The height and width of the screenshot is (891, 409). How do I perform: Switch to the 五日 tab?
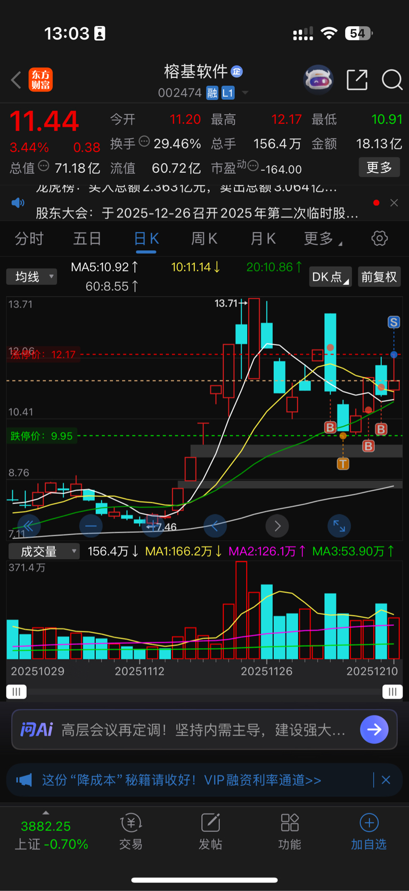pyautogui.click(x=87, y=238)
